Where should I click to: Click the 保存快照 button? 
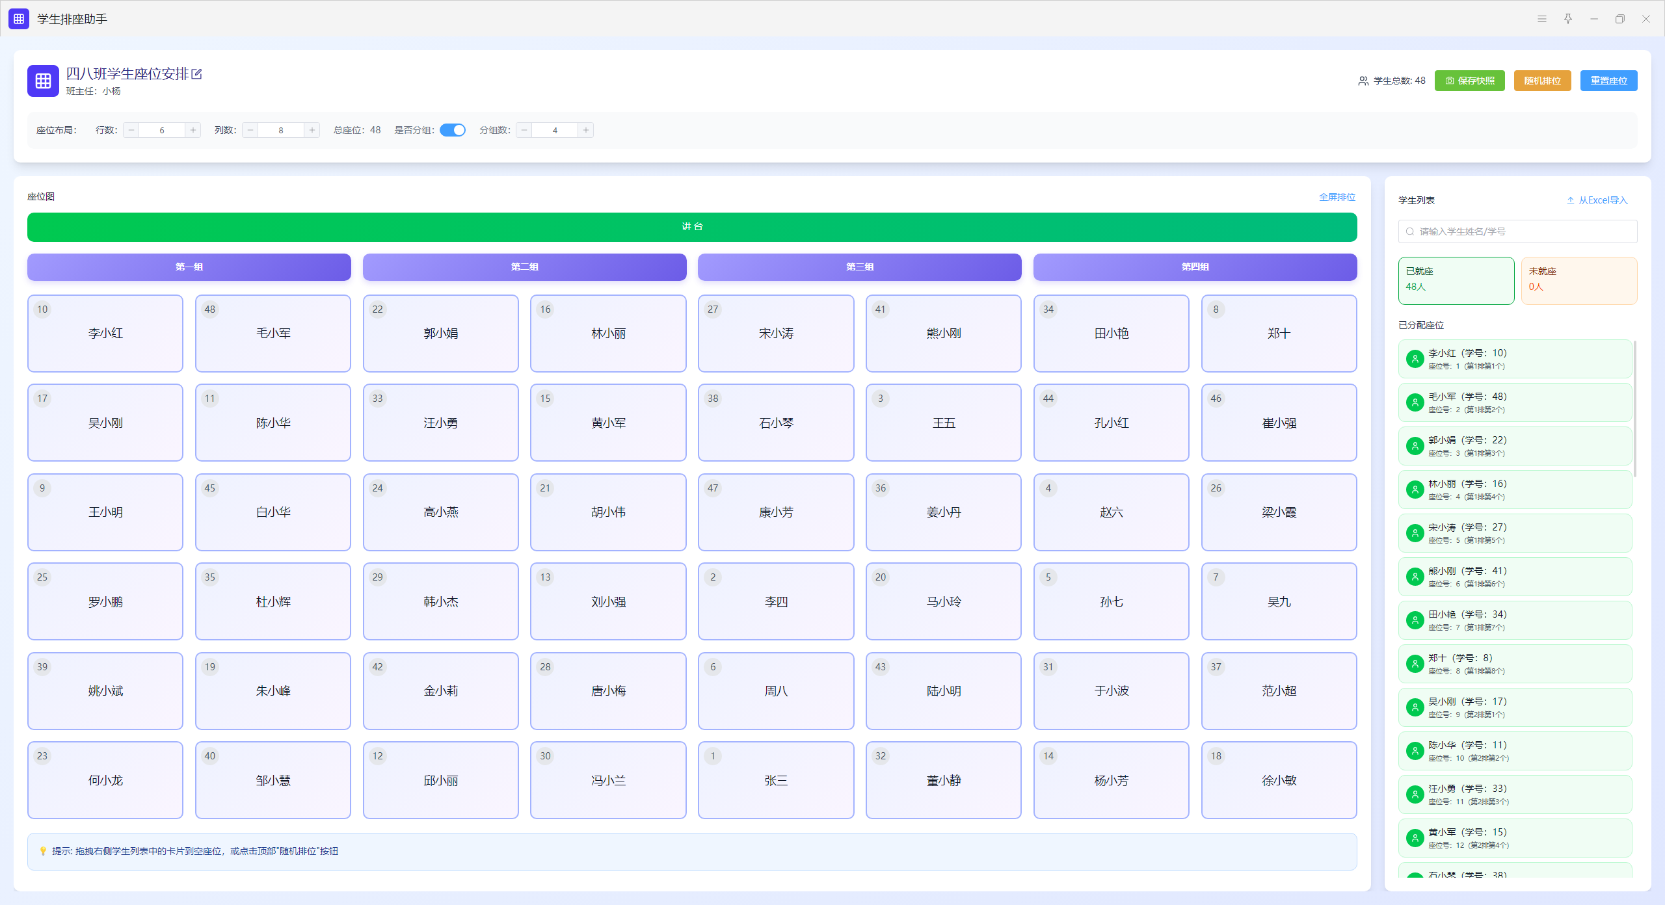tap(1469, 81)
